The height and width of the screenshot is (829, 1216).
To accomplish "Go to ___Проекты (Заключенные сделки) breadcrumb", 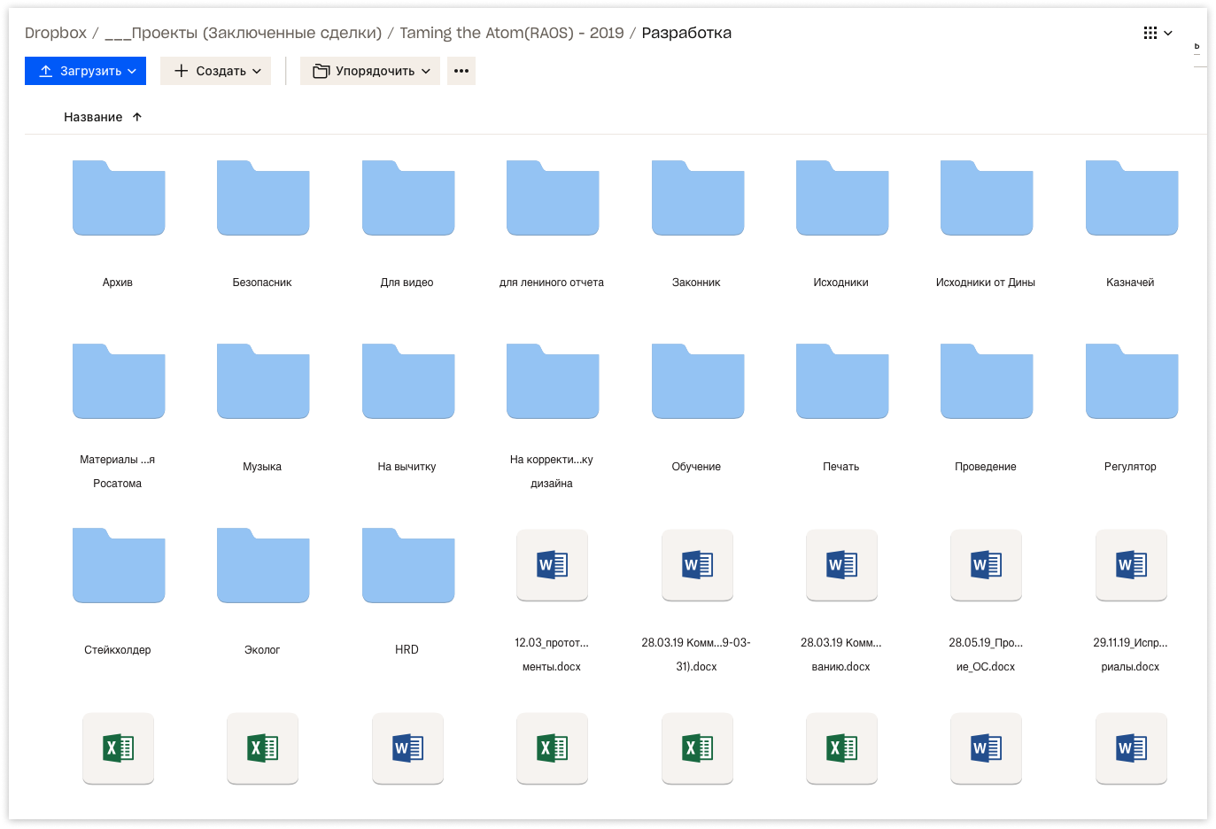I will 244,33.
